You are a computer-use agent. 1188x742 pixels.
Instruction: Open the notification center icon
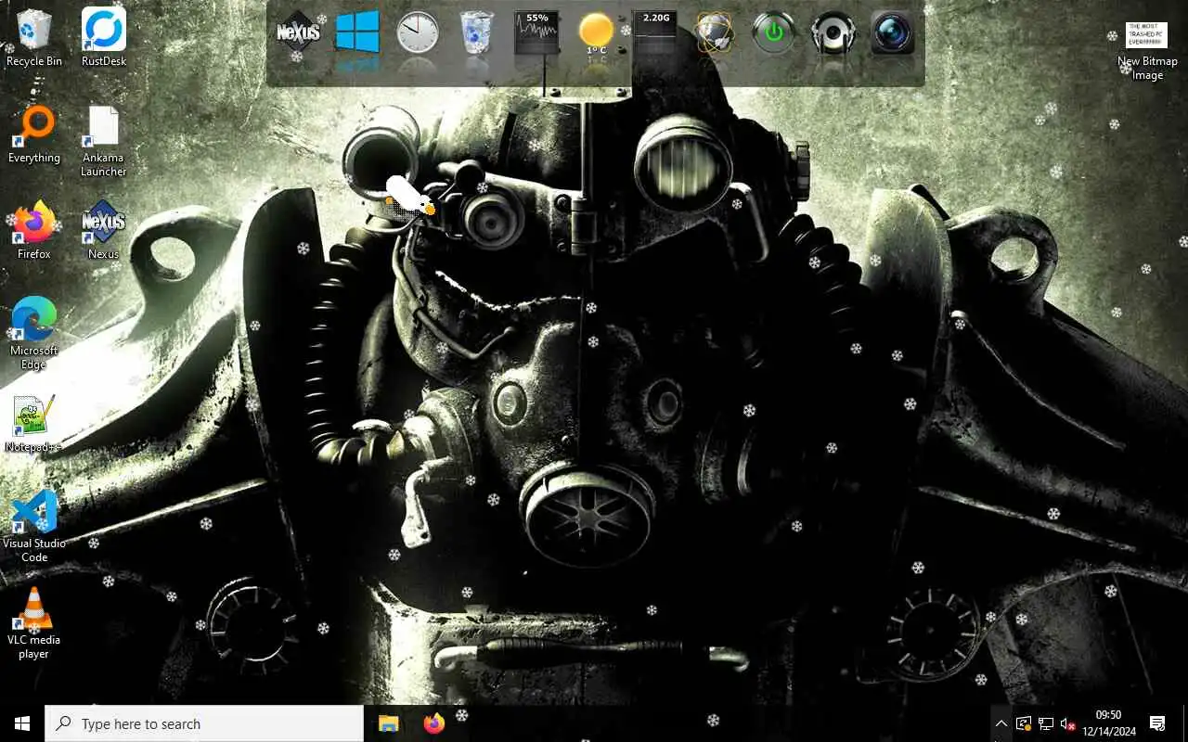(1157, 723)
